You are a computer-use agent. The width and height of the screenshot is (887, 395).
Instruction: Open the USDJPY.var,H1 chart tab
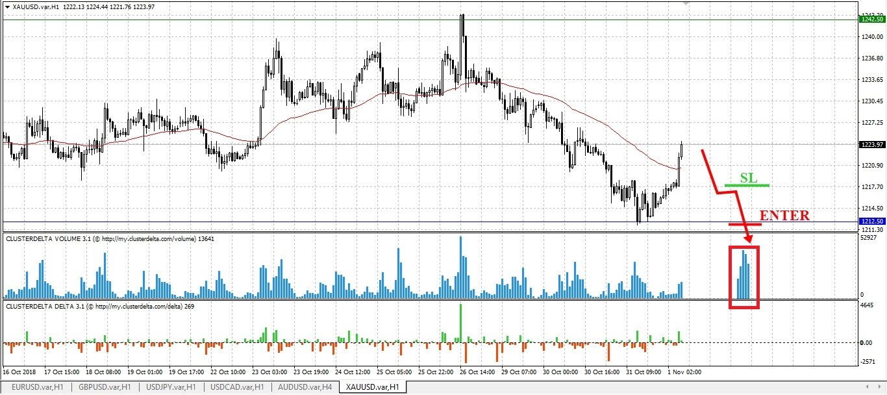click(x=171, y=387)
